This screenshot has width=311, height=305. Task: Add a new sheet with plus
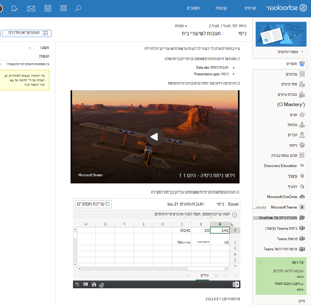pos(188,275)
